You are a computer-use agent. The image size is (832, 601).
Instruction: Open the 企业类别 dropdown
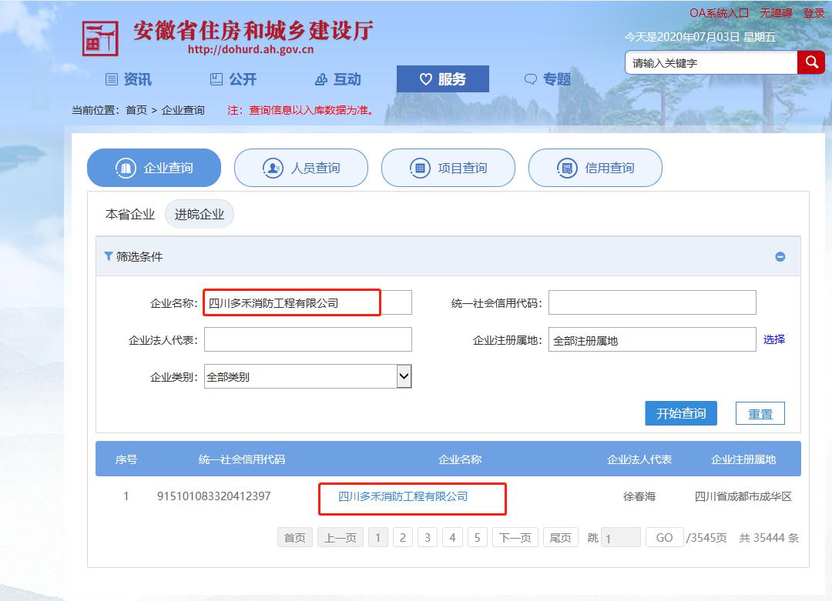tap(404, 376)
